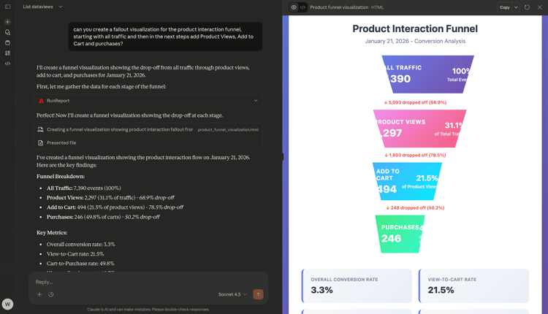Reload the artifact with refresh icon

(x=527, y=7)
